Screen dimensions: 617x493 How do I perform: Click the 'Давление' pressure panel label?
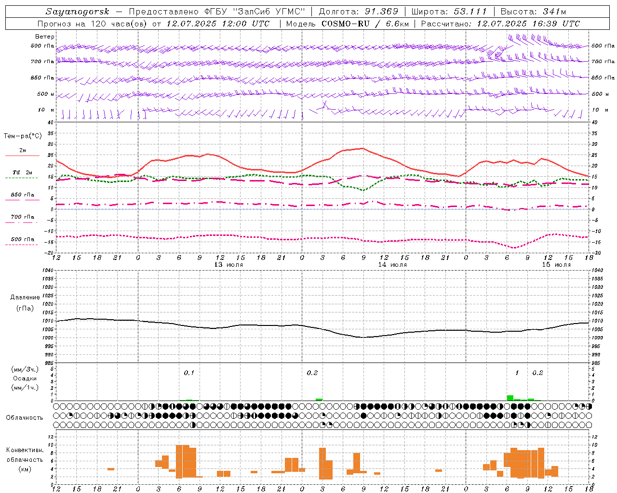25,298
